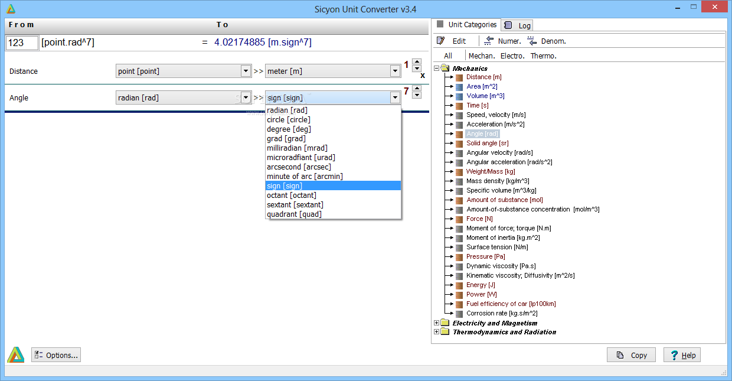
Task: Collapse the Mechanics category
Action: pyautogui.click(x=437, y=69)
